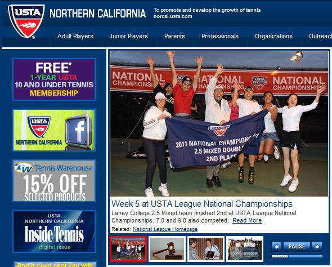Viewport: 332px width, 267px height.
Task: Open the Parents menu
Action: coord(174,36)
